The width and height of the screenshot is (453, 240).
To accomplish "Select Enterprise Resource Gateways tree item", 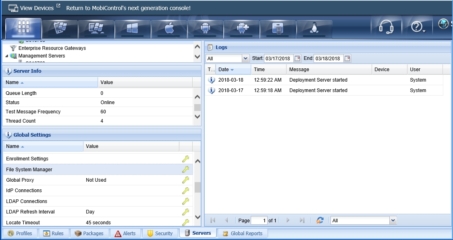I will pyautogui.click(x=52, y=48).
